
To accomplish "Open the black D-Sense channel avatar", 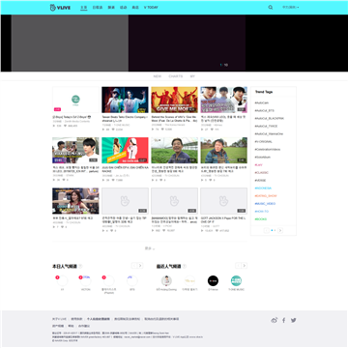I will pyautogui.click(x=213, y=280).
